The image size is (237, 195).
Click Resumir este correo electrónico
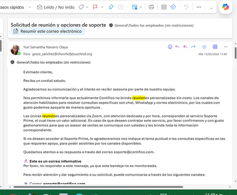click(x=48, y=31)
